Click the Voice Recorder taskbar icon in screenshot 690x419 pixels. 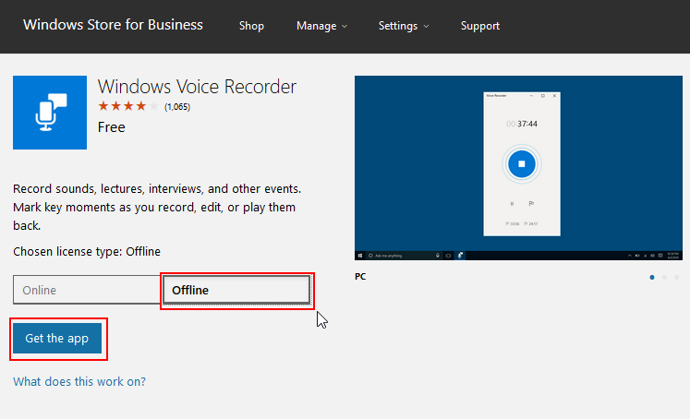click(460, 256)
